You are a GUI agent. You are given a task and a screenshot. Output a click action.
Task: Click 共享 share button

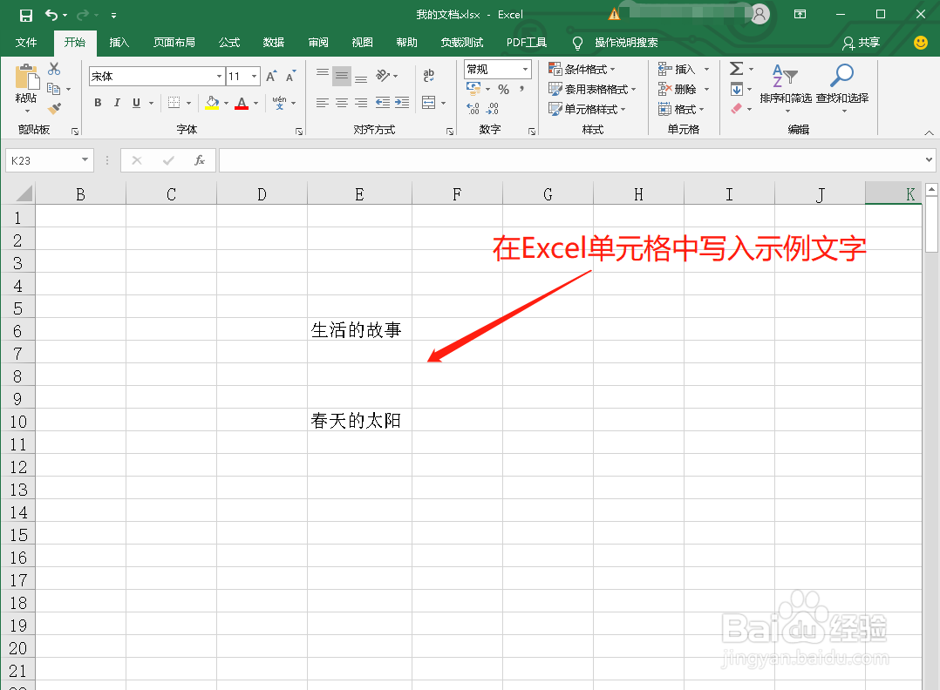pos(862,43)
